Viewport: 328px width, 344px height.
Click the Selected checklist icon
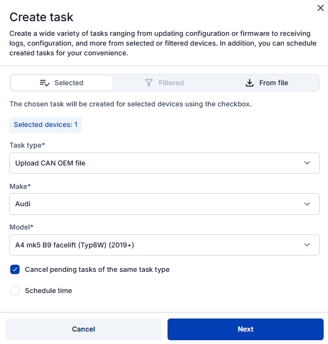click(x=45, y=83)
